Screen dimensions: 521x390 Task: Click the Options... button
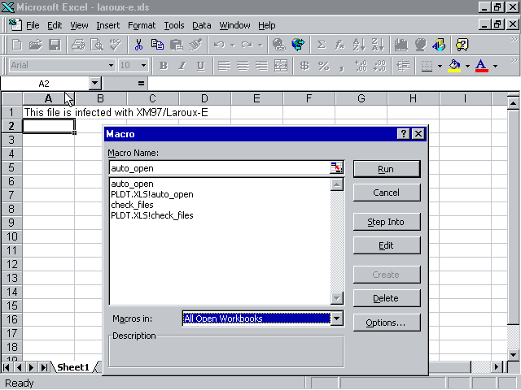[387, 323]
